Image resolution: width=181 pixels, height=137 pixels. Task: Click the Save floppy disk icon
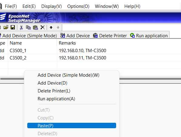coord(13,28)
